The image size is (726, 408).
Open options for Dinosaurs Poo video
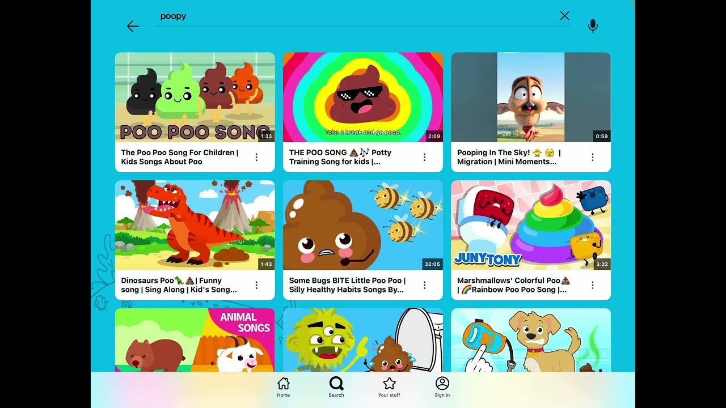pos(256,285)
